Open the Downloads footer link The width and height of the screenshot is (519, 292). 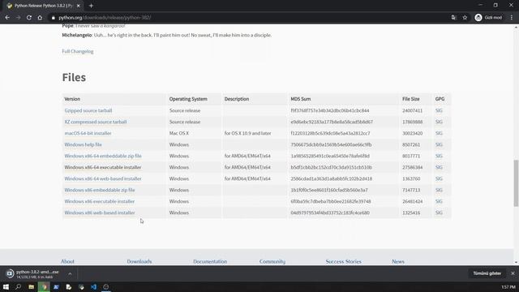coord(139,261)
